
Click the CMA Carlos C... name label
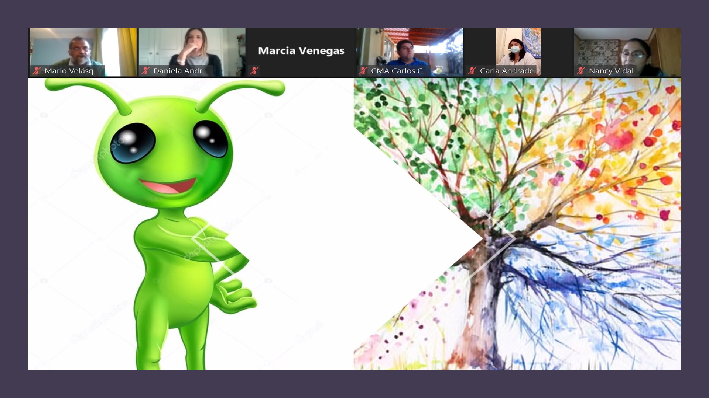click(x=399, y=71)
